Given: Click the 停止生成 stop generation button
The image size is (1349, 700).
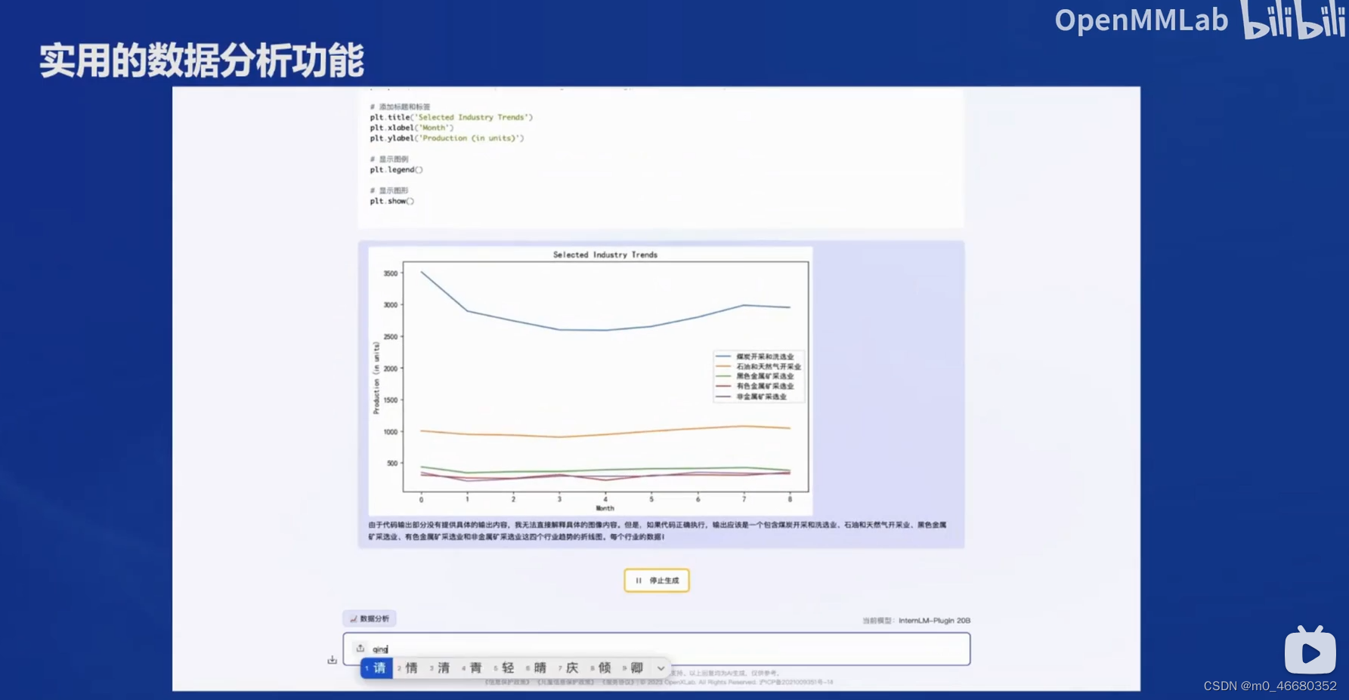Looking at the screenshot, I should click(x=657, y=581).
